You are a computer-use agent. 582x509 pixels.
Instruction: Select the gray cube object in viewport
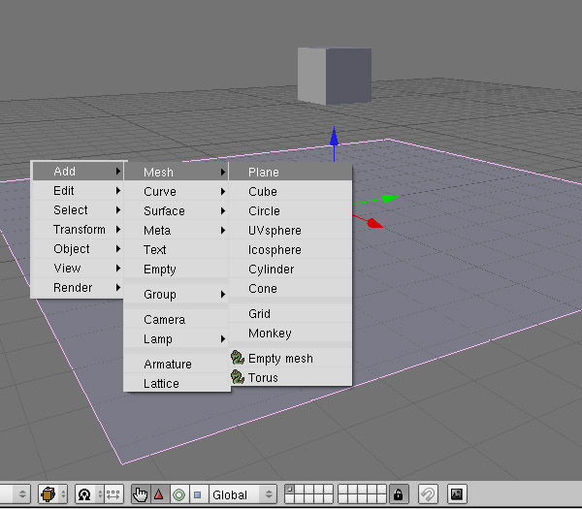tap(335, 76)
